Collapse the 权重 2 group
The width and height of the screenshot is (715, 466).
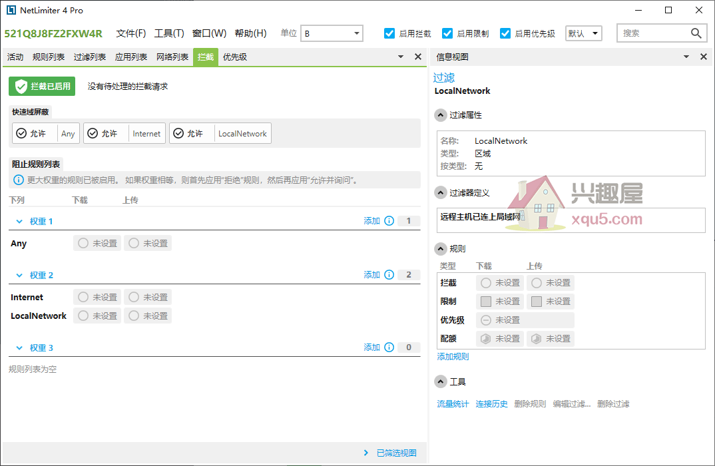coord(19,276)
